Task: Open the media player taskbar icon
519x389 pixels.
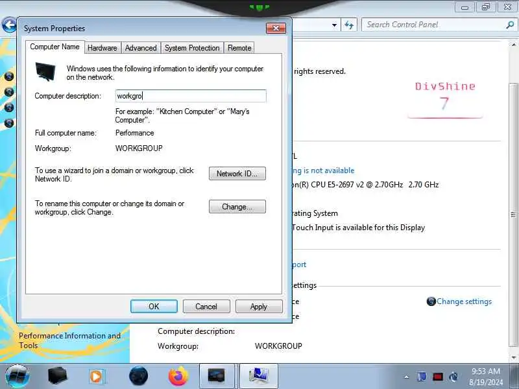Action: click(x=97, y=377)
